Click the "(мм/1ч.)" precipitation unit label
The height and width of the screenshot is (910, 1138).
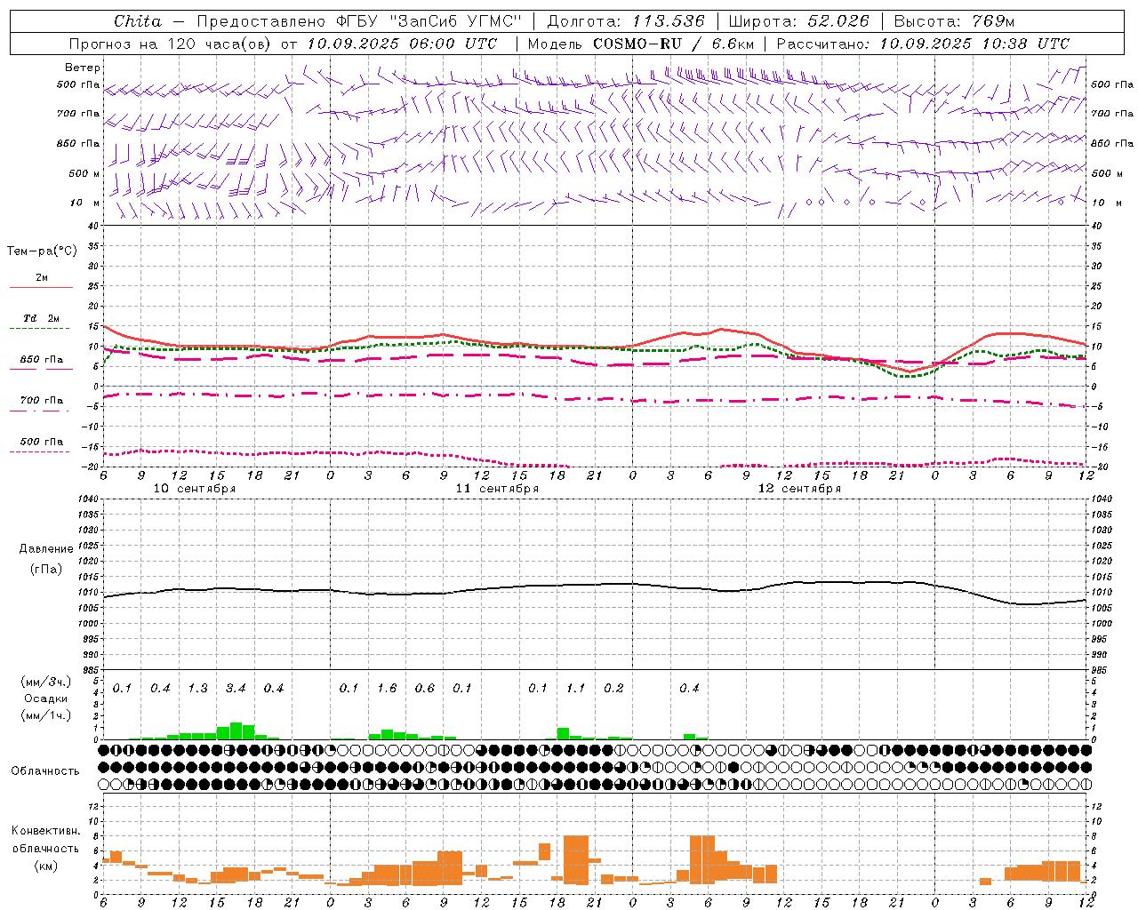46,715
